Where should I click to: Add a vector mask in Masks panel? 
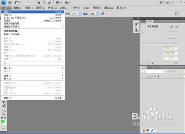(176, 26)
